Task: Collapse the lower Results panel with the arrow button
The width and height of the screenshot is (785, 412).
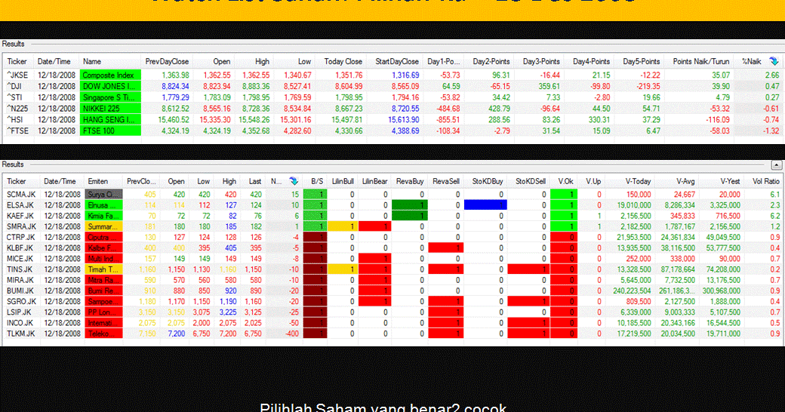Action: pyautogui.click(x=777, y=164)
